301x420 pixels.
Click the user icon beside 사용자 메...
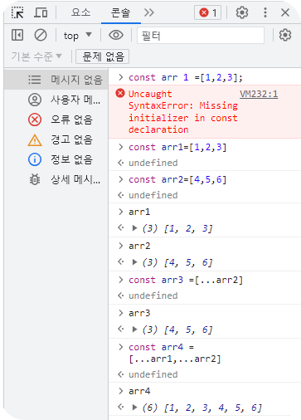coord(35,100)
